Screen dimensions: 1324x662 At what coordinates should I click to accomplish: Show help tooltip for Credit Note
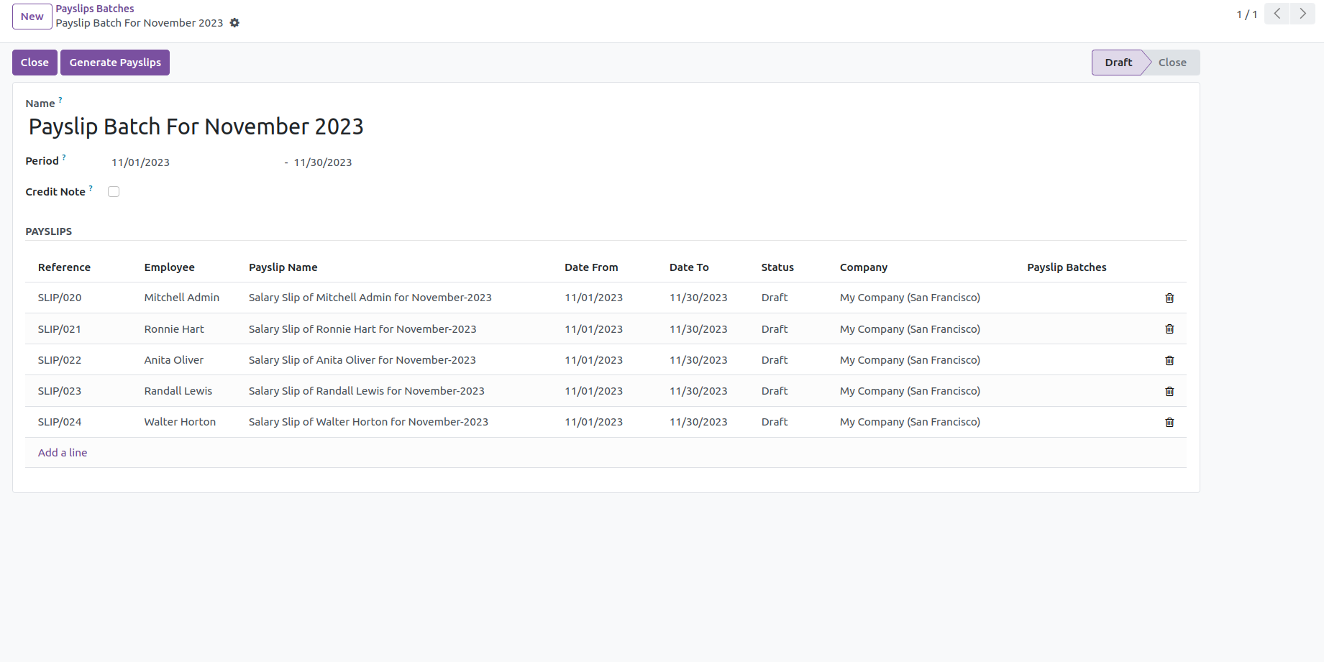coord(91,188)
